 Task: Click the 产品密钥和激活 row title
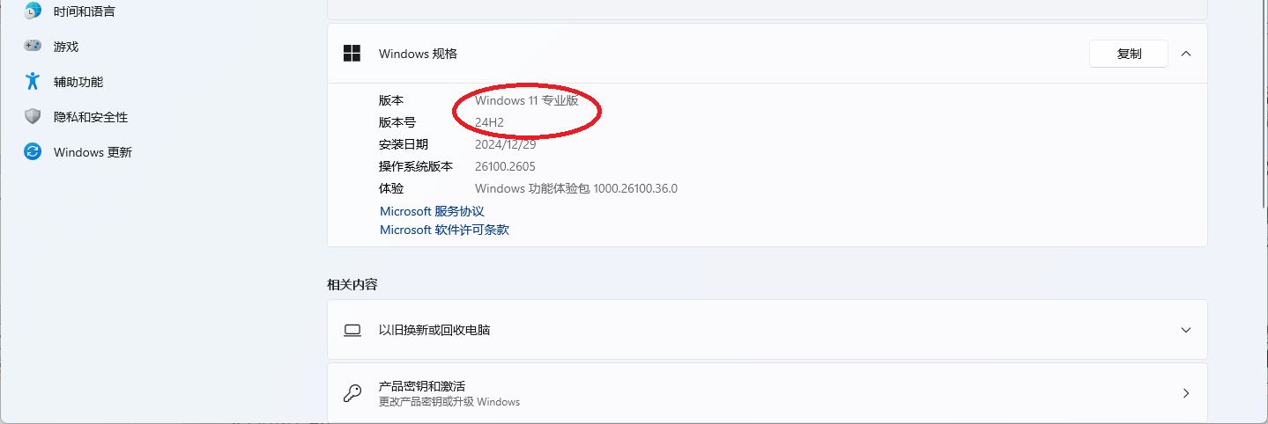[x=422, y=386]
